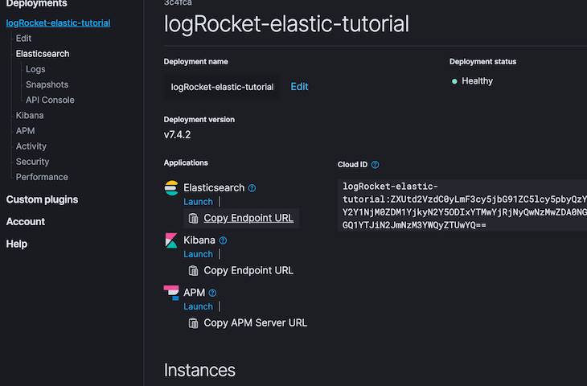Click the APM application logo icon
Viewport: 587px width, 386px height.
[x=171, y=293]
